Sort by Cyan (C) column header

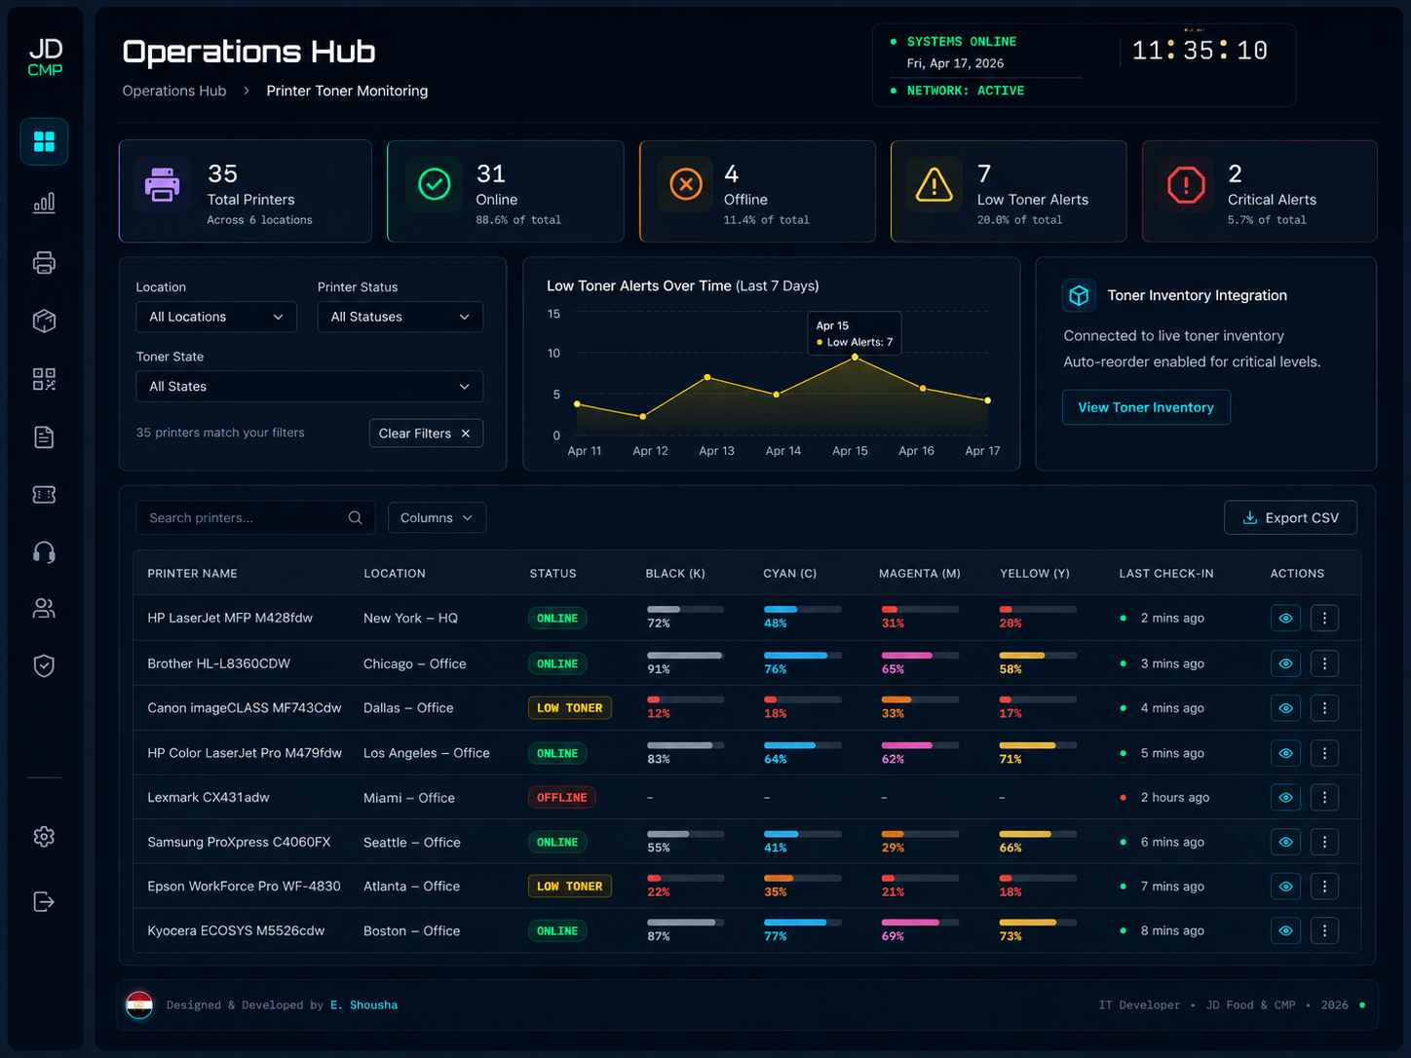790,574
